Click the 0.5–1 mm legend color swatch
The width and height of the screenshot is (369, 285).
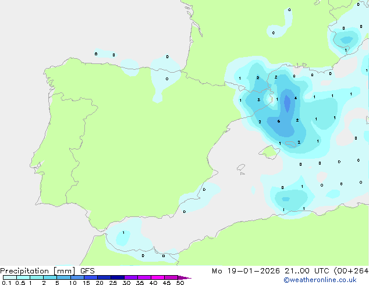(23, 277)
